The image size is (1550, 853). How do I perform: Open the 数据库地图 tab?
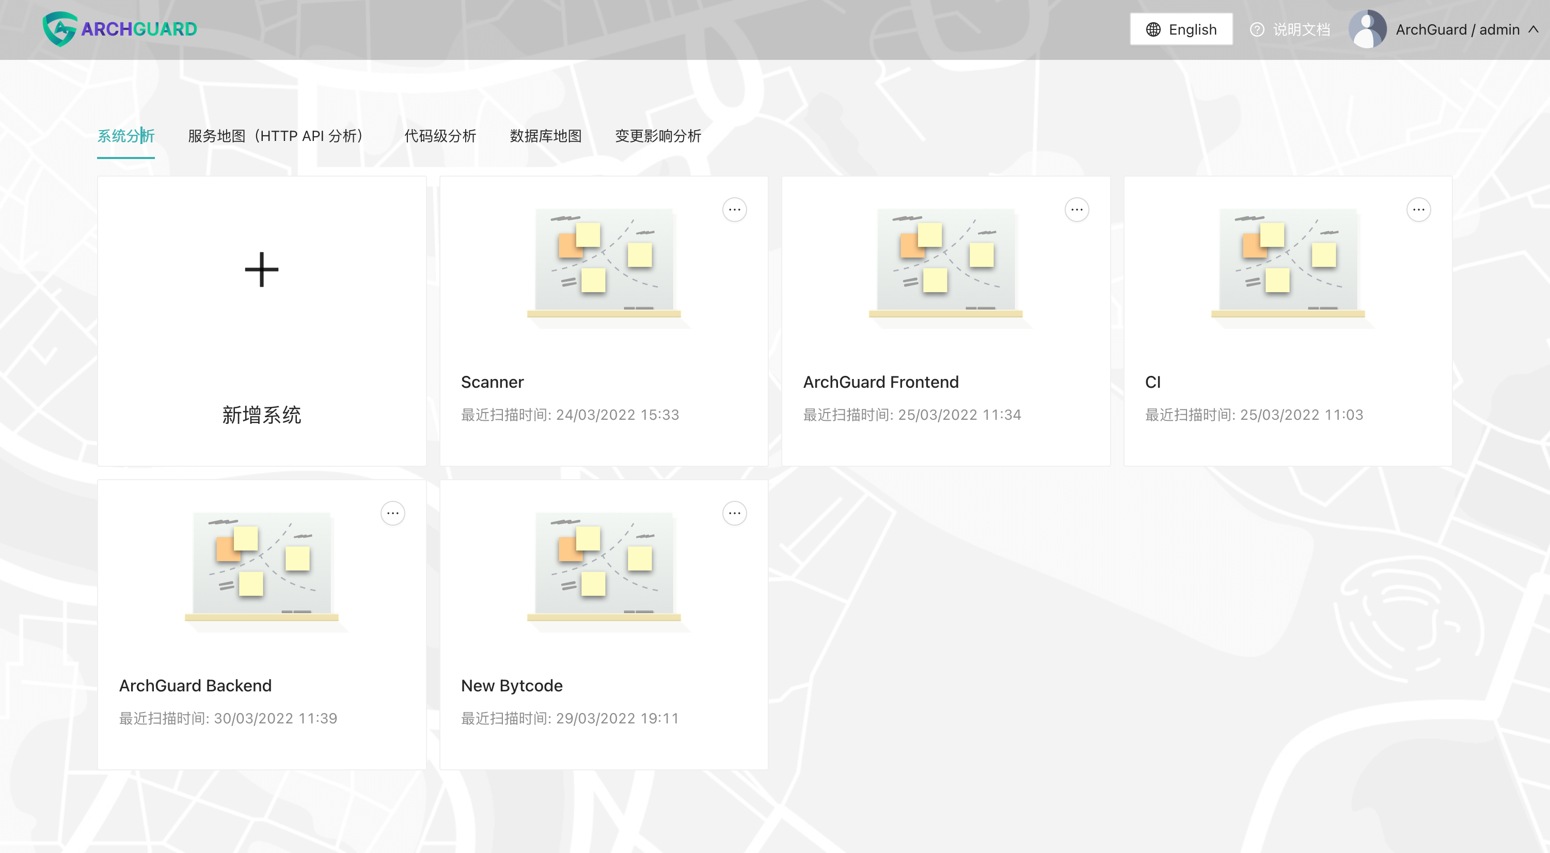pos(545,136)
